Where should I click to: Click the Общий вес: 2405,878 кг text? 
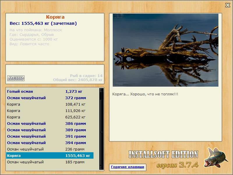[78, 80]
